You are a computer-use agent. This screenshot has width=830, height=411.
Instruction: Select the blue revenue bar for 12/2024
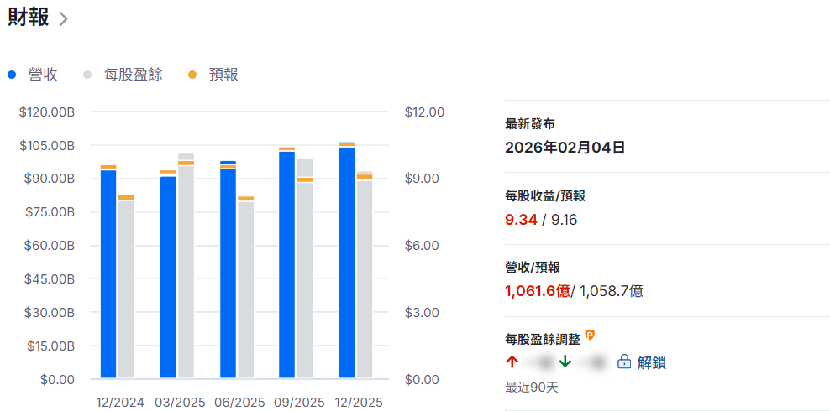tap(108, 274)
